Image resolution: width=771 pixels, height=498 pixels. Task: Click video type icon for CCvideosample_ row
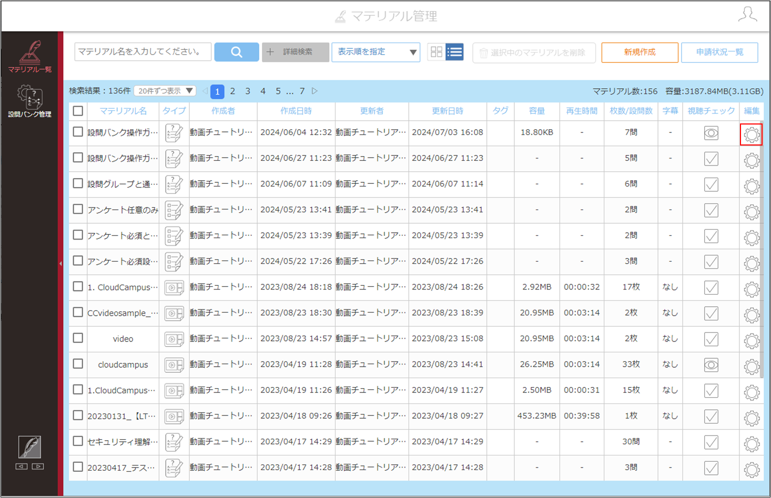(174, 314)
